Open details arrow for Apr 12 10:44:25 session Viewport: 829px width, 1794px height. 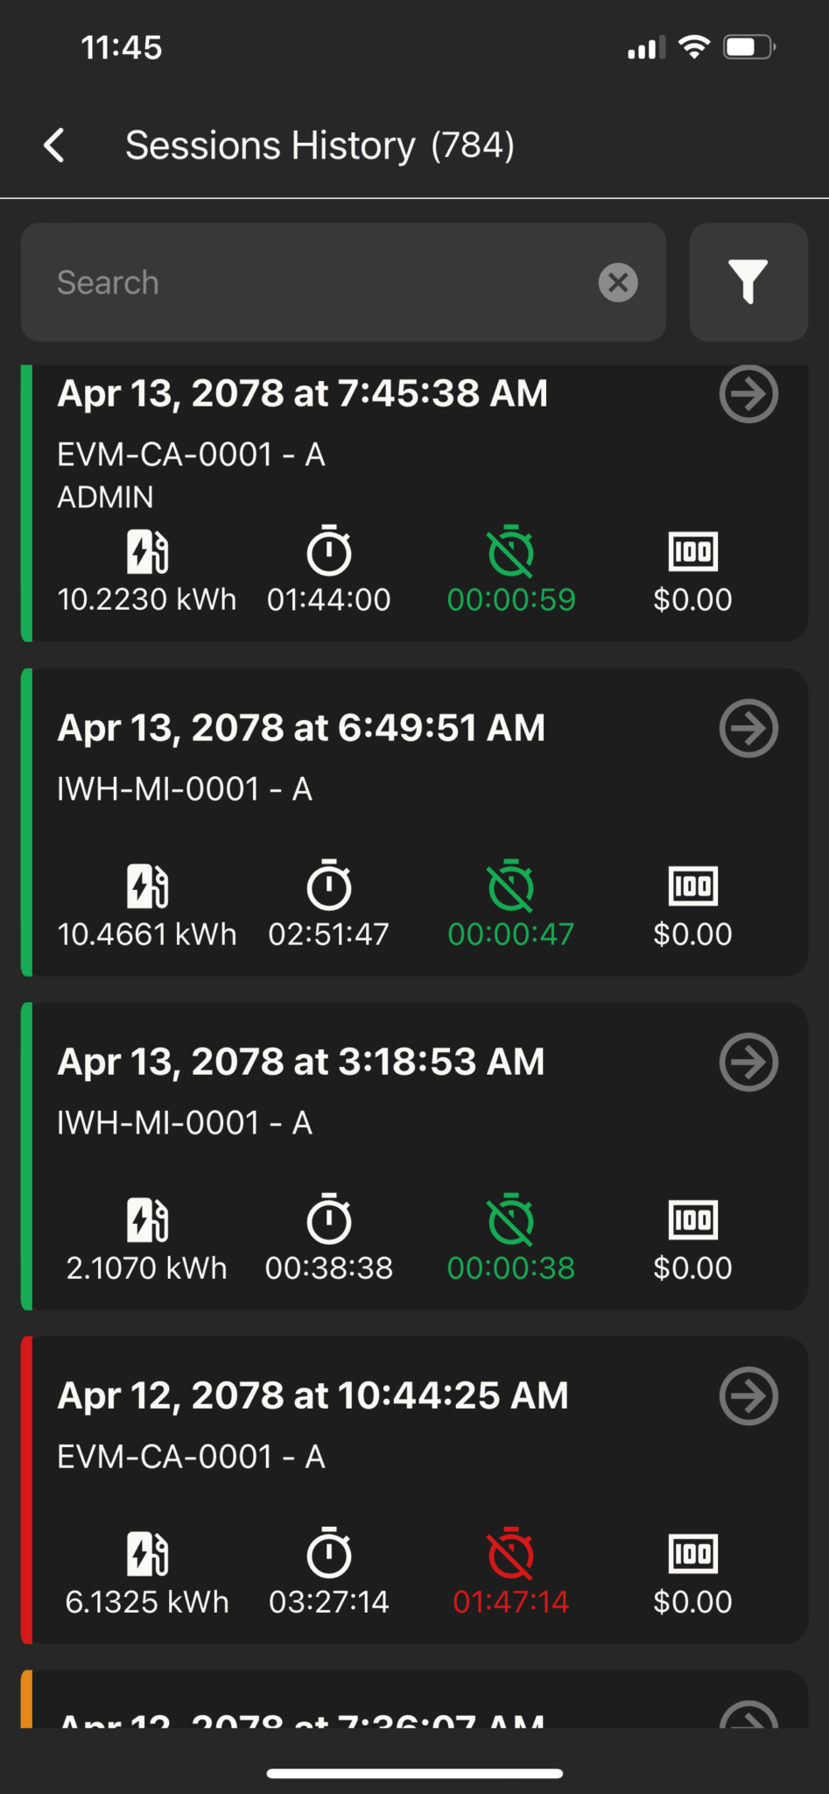[x=748, y=1395]
